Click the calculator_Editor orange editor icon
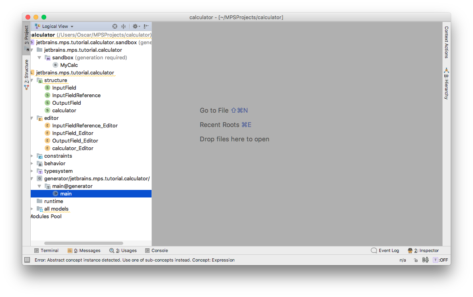Image resolution: width=473 pixels, height=297 pixels. [x=47, y=148]
